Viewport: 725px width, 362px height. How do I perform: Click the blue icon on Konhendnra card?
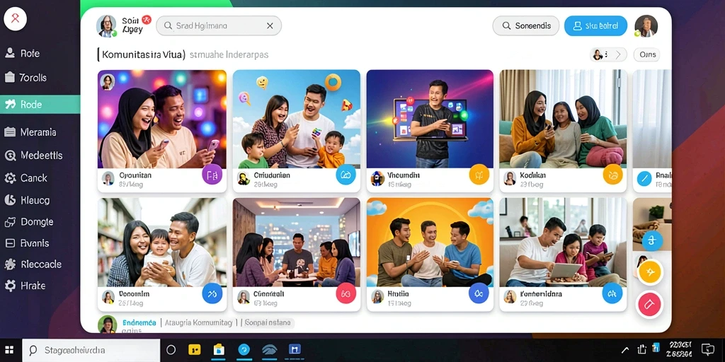[612, 293]
